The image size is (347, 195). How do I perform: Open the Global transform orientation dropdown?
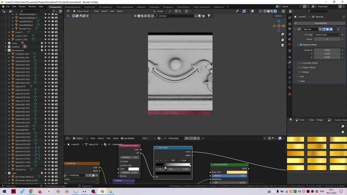(x=160, y=11)
